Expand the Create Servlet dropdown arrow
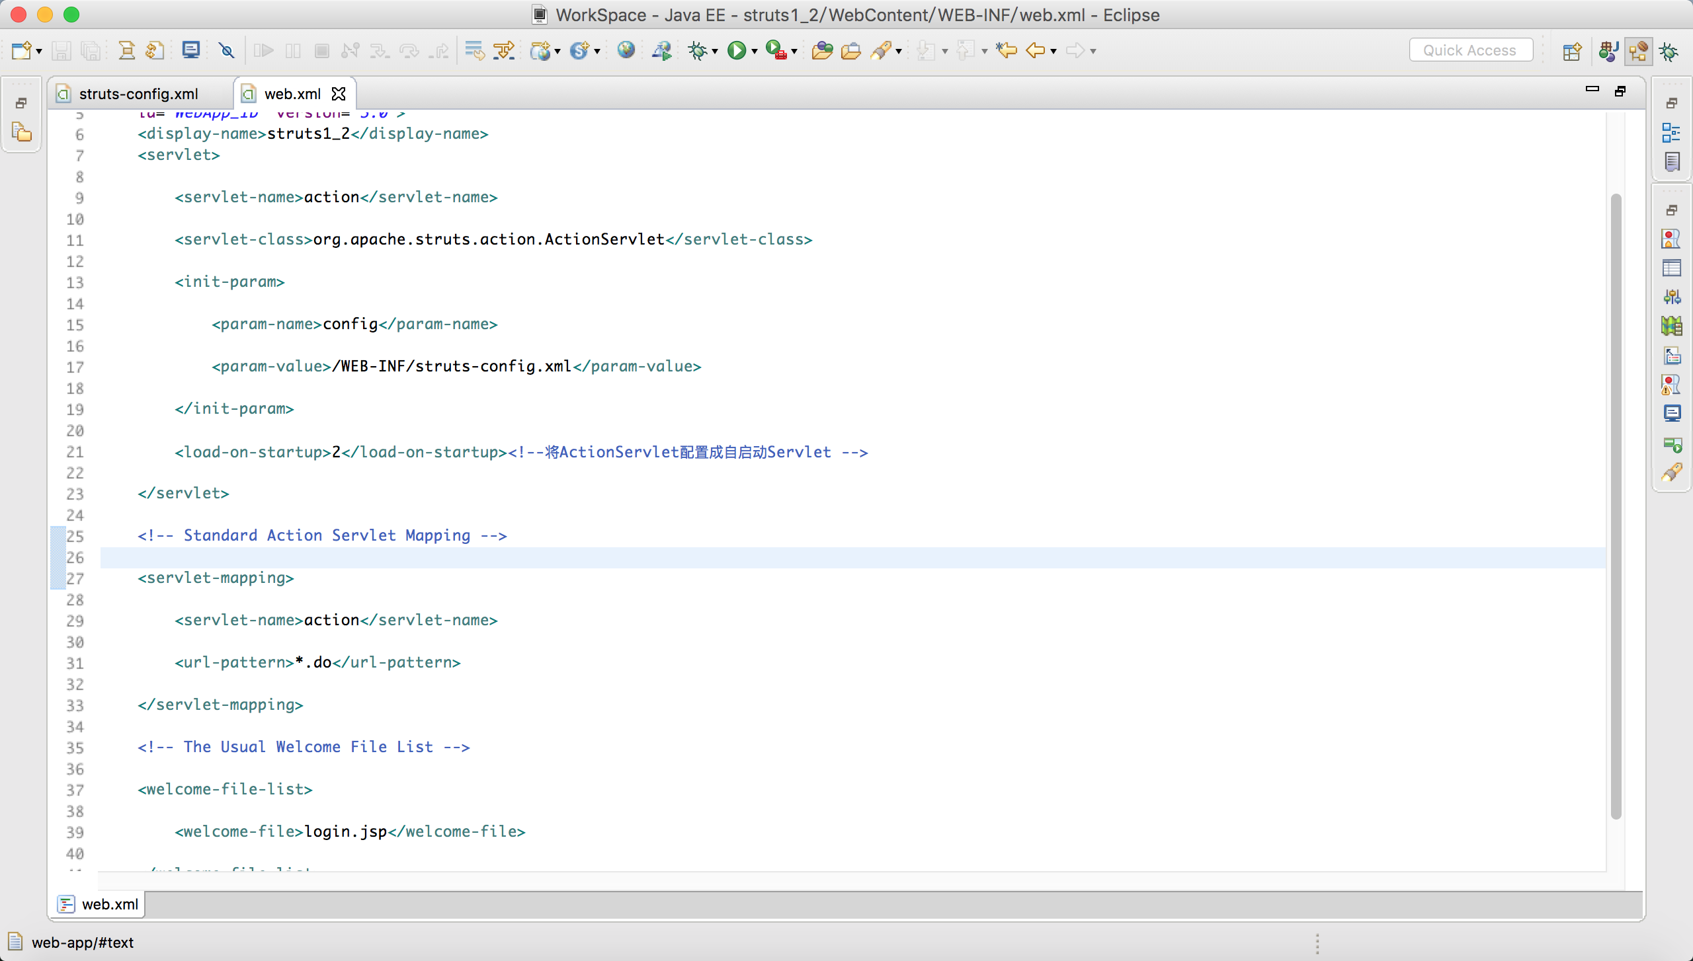The width and height of the screenshot is (1693, 961). pyautogui.click(x=597, y=52)
